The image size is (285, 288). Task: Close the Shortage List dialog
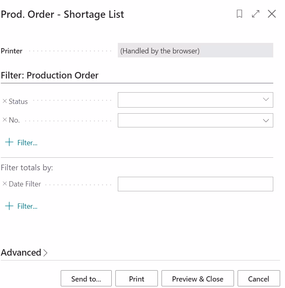tap(272, 14)
